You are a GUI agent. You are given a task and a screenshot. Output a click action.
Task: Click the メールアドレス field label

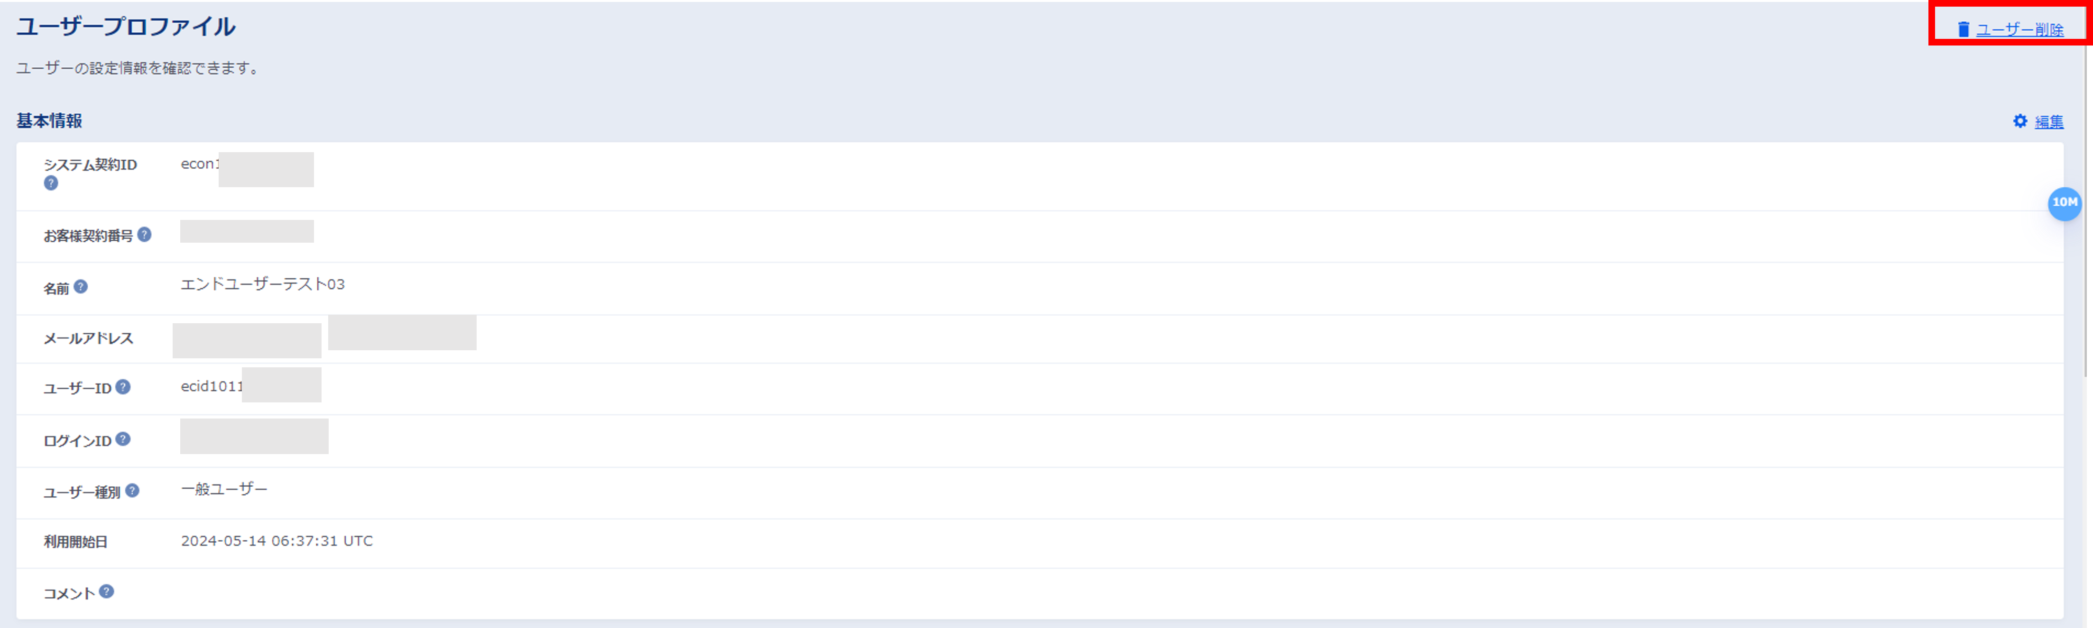(x=89, y=339)
